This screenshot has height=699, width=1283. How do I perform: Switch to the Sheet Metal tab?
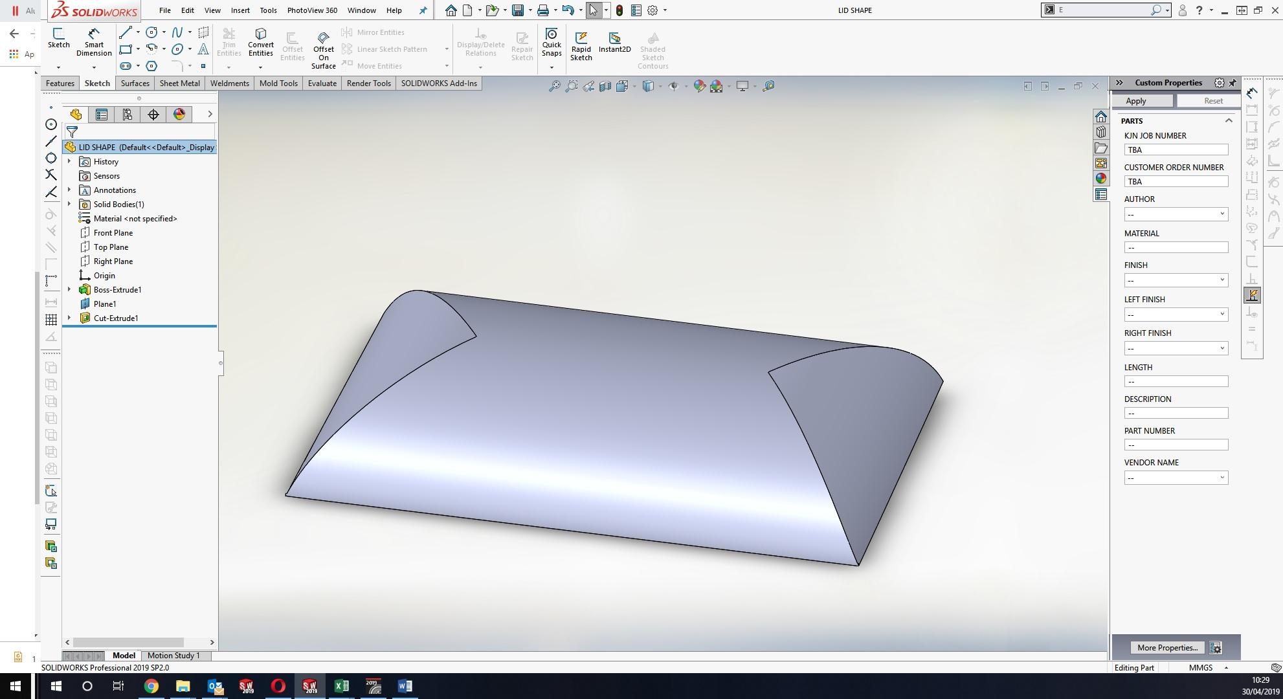coord(179,83)
